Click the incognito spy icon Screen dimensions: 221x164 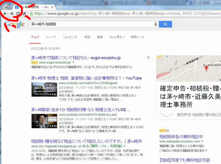coord(6,7)
